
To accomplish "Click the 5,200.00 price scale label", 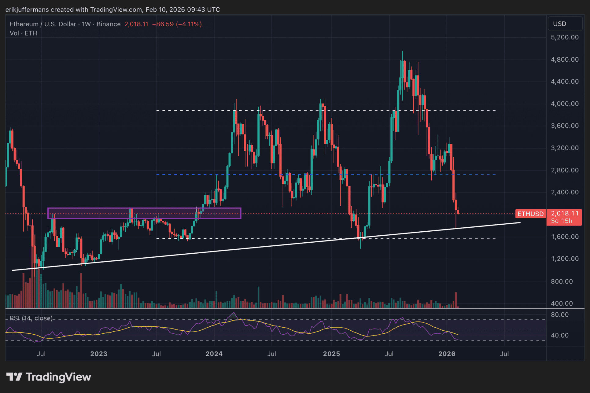I will click(565, 37).
